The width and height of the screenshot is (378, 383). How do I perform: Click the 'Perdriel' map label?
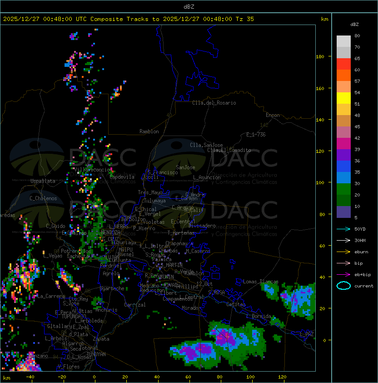coord(111,266)
